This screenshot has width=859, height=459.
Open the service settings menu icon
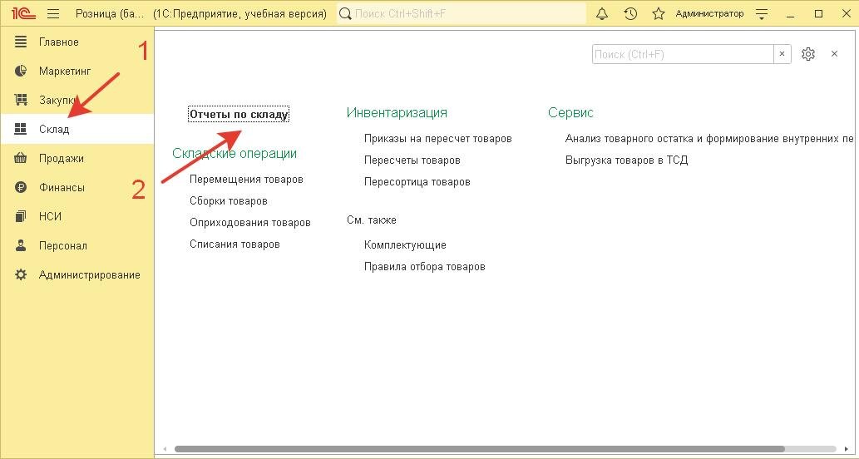(x=762, y=13)
